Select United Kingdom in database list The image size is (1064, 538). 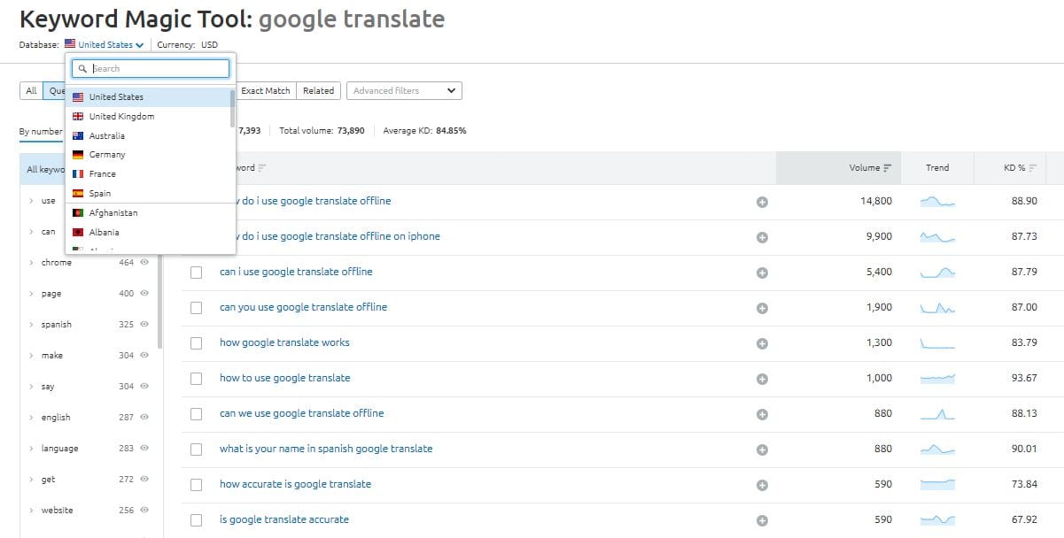click(x=148, y=117)
